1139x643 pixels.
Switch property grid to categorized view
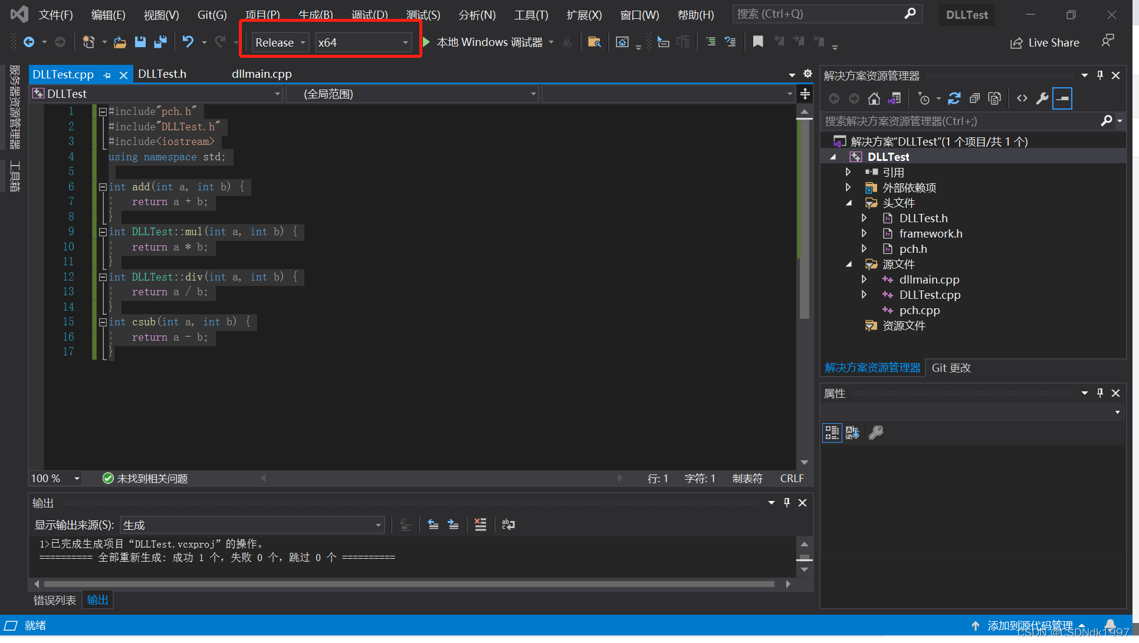[x=832, y=433]
